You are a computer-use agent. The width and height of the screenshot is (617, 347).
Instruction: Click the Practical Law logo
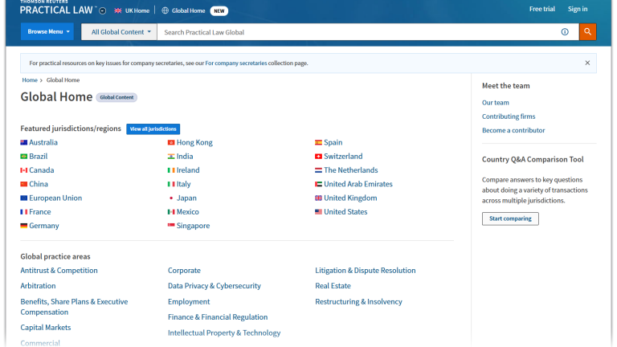[56, 9]
